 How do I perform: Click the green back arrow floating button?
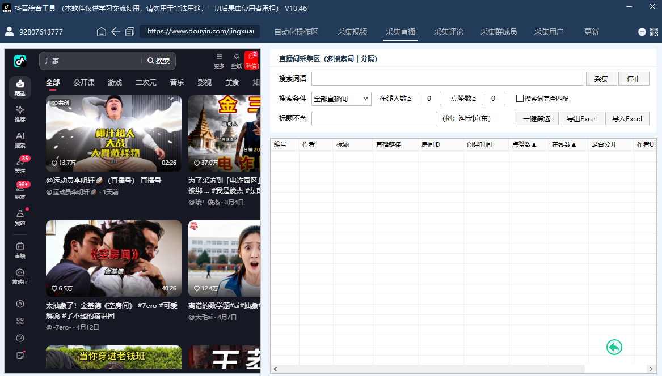click(614, 347)
